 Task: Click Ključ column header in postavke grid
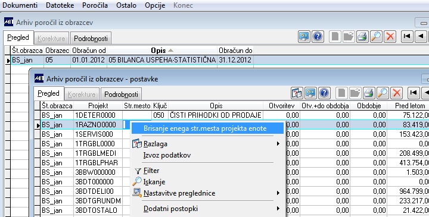(x=160, y=106)
